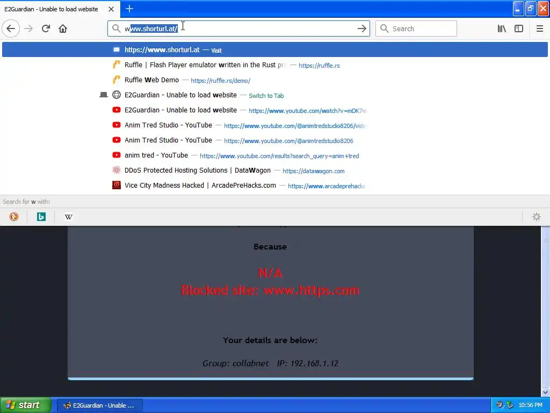The height and width of the screenshot is (413, 550).
Task: Select DataWagon hosting suggestion
Action: point(274,170)
